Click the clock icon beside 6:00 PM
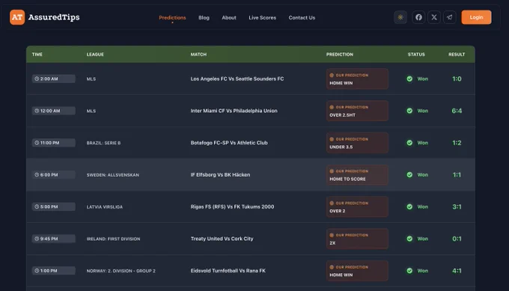 click(x=37, y=174)
